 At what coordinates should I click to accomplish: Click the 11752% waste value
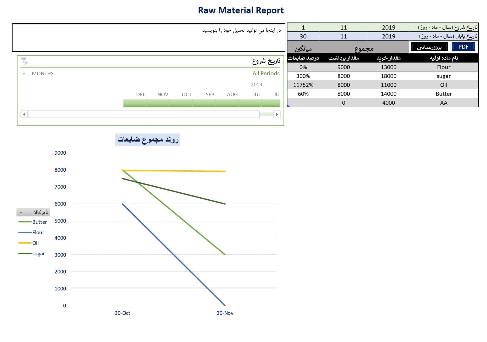(x=303, y=85)
